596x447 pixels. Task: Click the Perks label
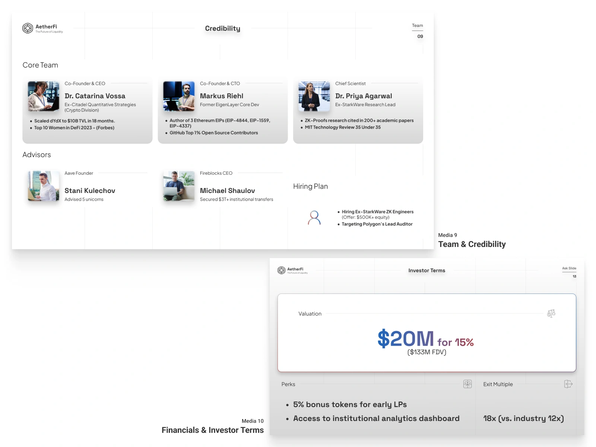(x=288, y=384)
